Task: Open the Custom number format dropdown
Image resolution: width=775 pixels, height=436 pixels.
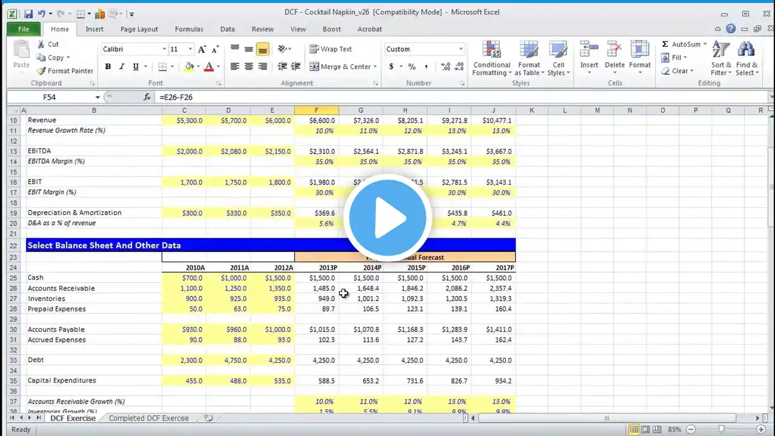Action: [461, 49]
